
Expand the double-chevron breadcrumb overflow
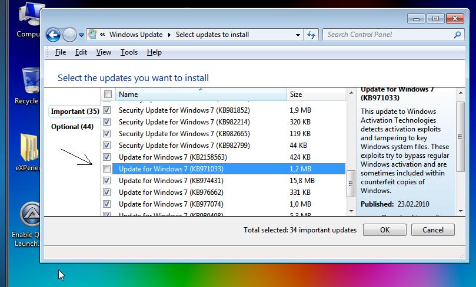102,35
